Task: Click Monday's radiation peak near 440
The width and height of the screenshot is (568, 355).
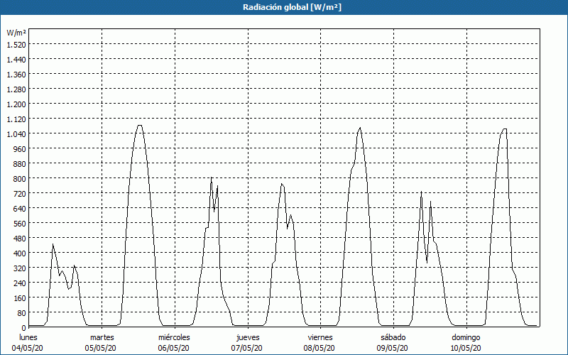Action: (x=53, y=244)
